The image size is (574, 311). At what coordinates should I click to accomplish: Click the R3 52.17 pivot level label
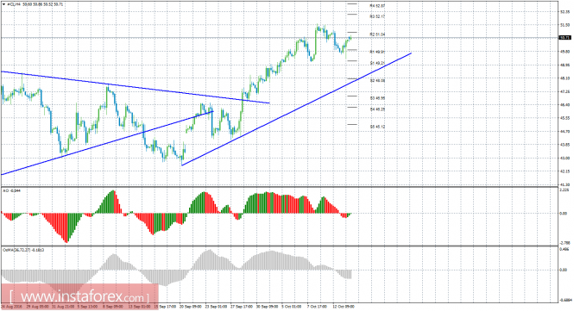point(377,16)
